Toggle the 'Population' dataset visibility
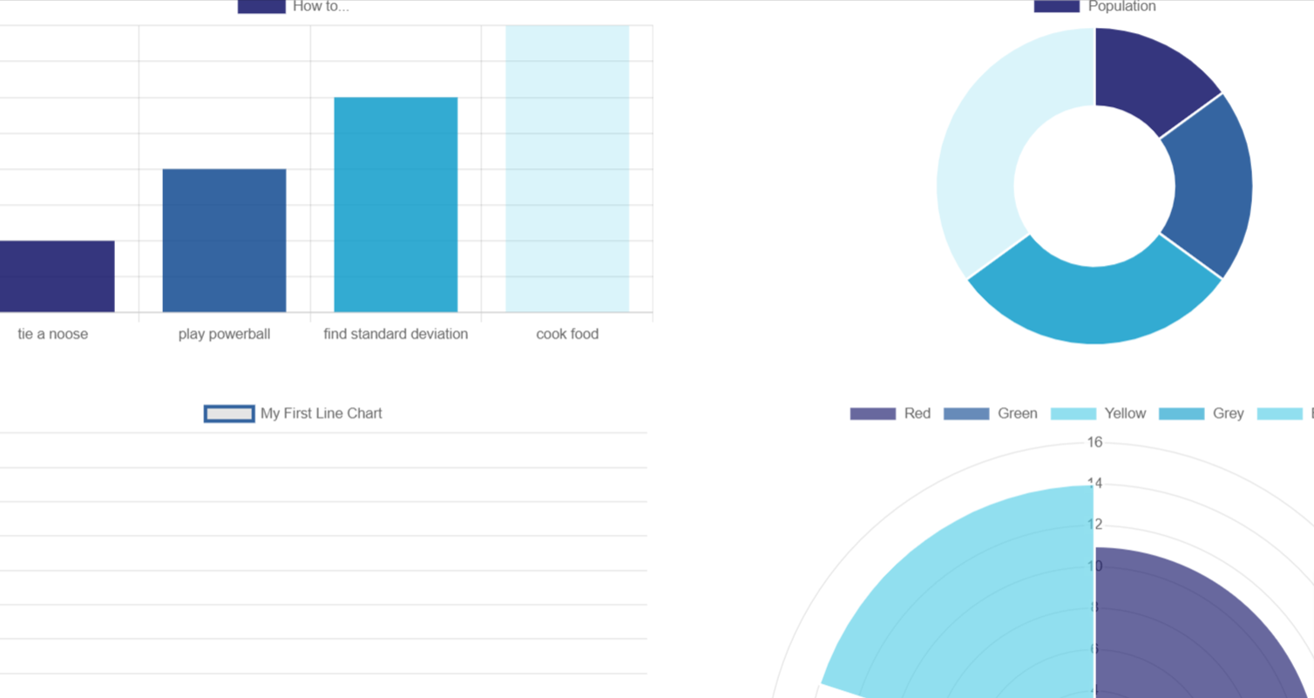 (1055, 7)
